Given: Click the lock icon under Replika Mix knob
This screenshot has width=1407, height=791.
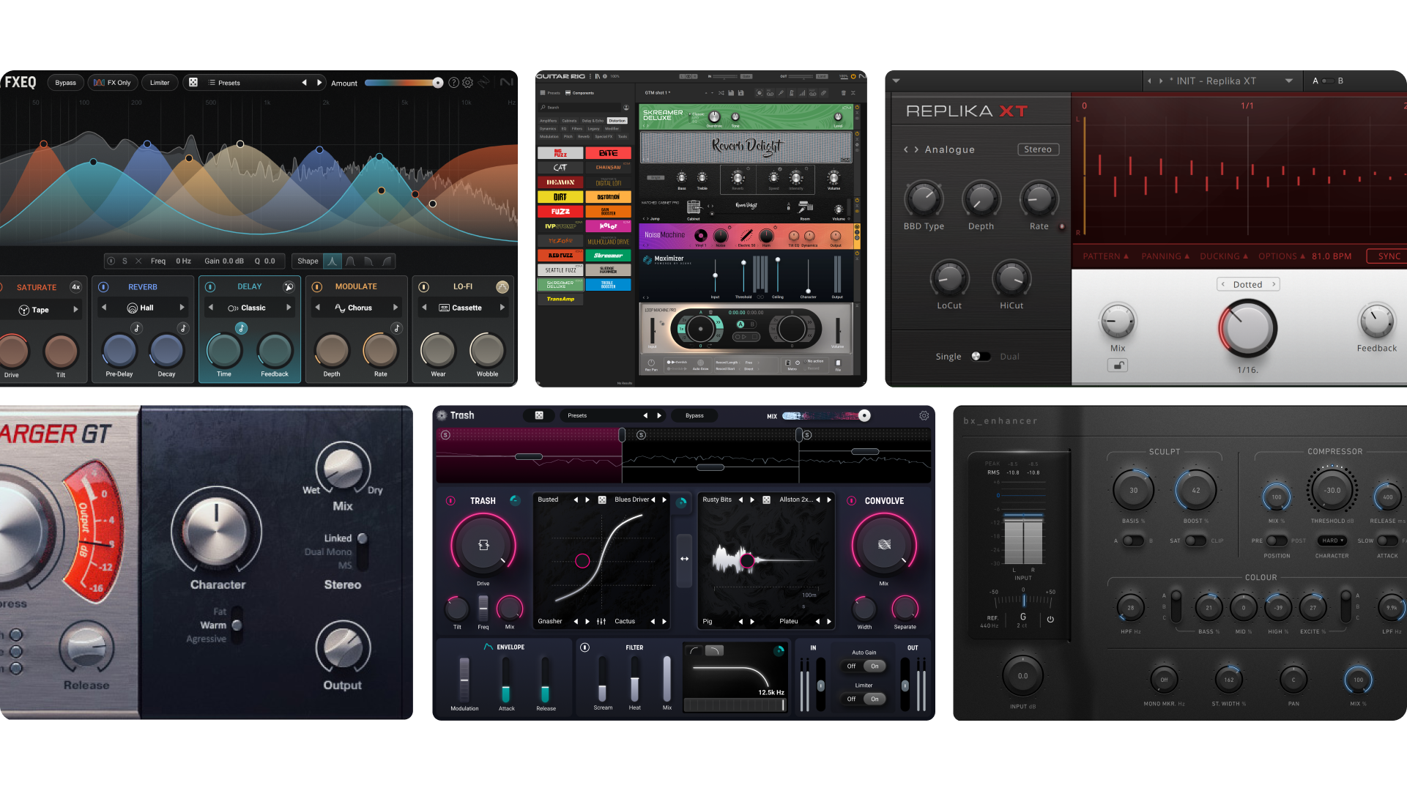Looking at the screenshot, I should [1118, 365].
